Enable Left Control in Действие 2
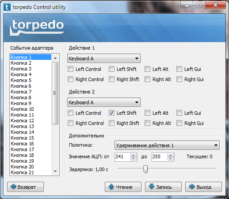The width and height of the screenshot is (229, 199). pos(70,113)
